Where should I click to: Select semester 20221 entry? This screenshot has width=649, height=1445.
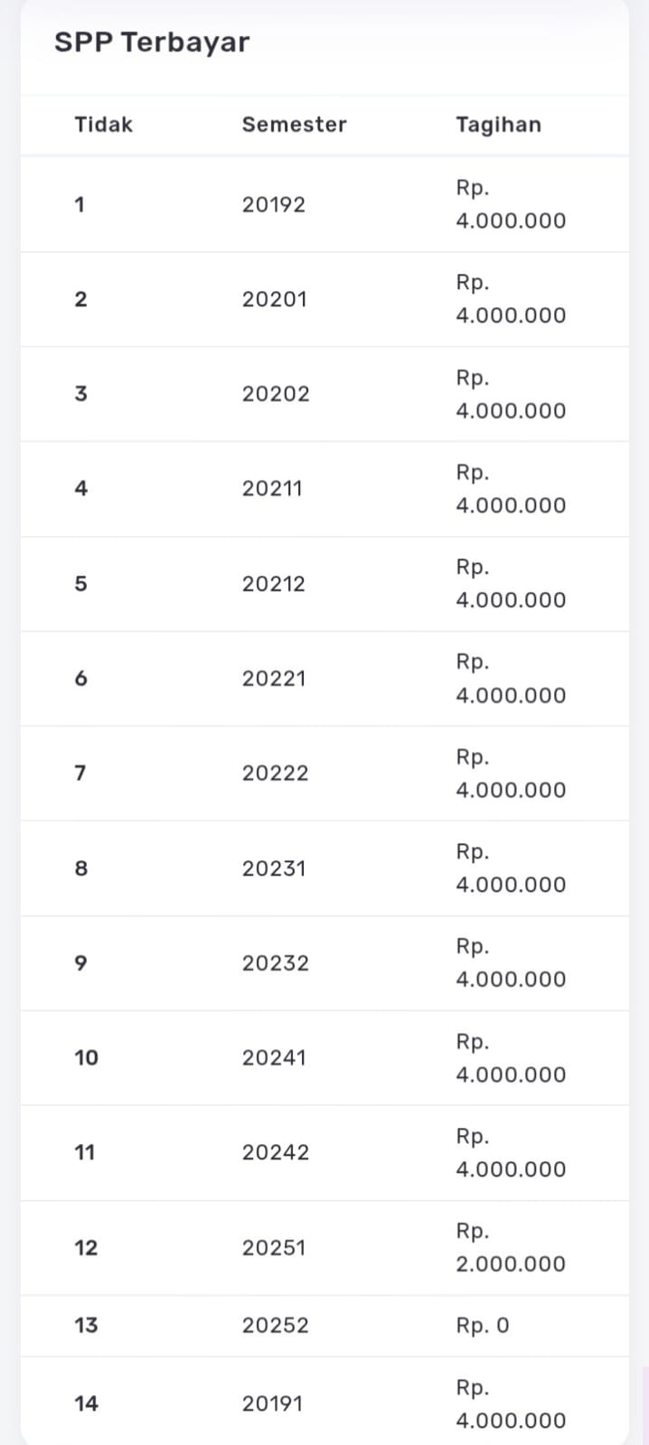273,679
